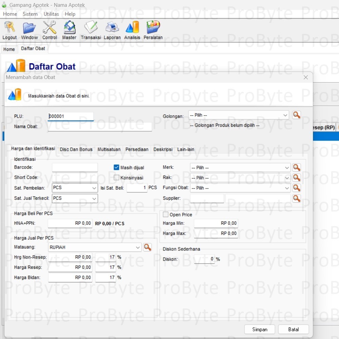Open the Peralatan toolbar icon
This screenshot has height=339, width=339.
tap(153, 27)
